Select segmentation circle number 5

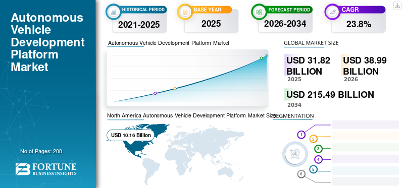pyautogui.click(x=313, y=169)
